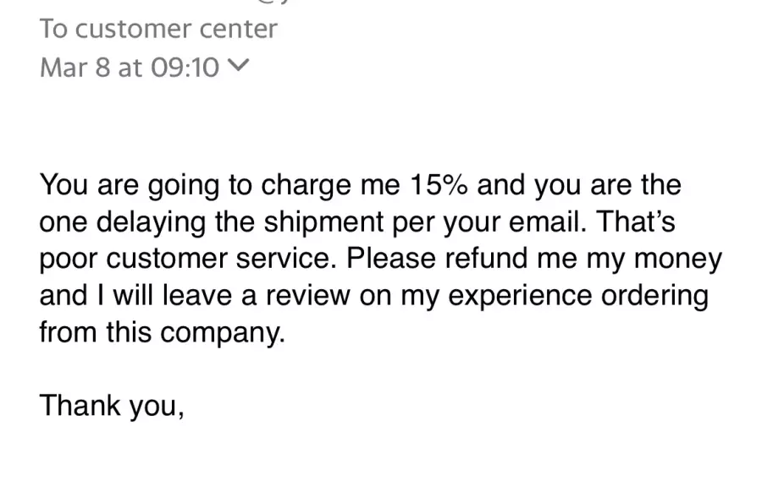The width and height of the screenshot is (762, 492).
Task: Click the opening word 'You' of the message
Action: [x=63, y=185]
